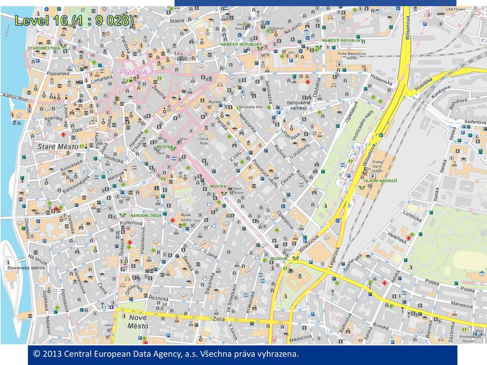The image size is (487, 365).
Task: Click the Slovanský ostrov label
Action: (x=26, y=268)
